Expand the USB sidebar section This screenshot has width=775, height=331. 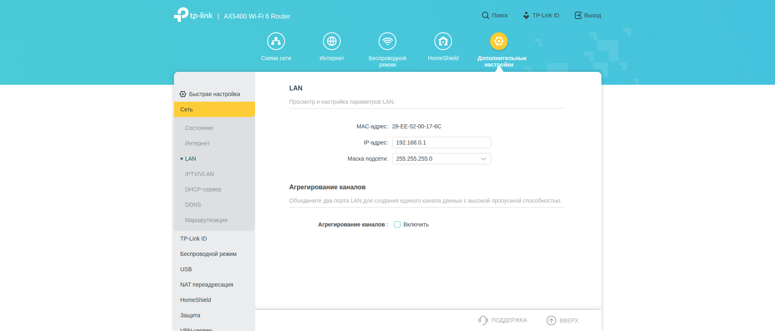click(x=186, y=269)
